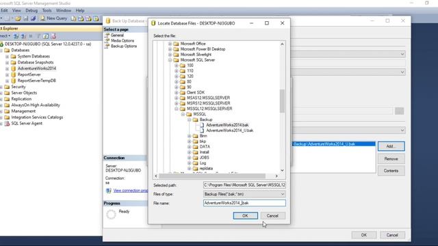Click the ReportServer database icon

14,74
